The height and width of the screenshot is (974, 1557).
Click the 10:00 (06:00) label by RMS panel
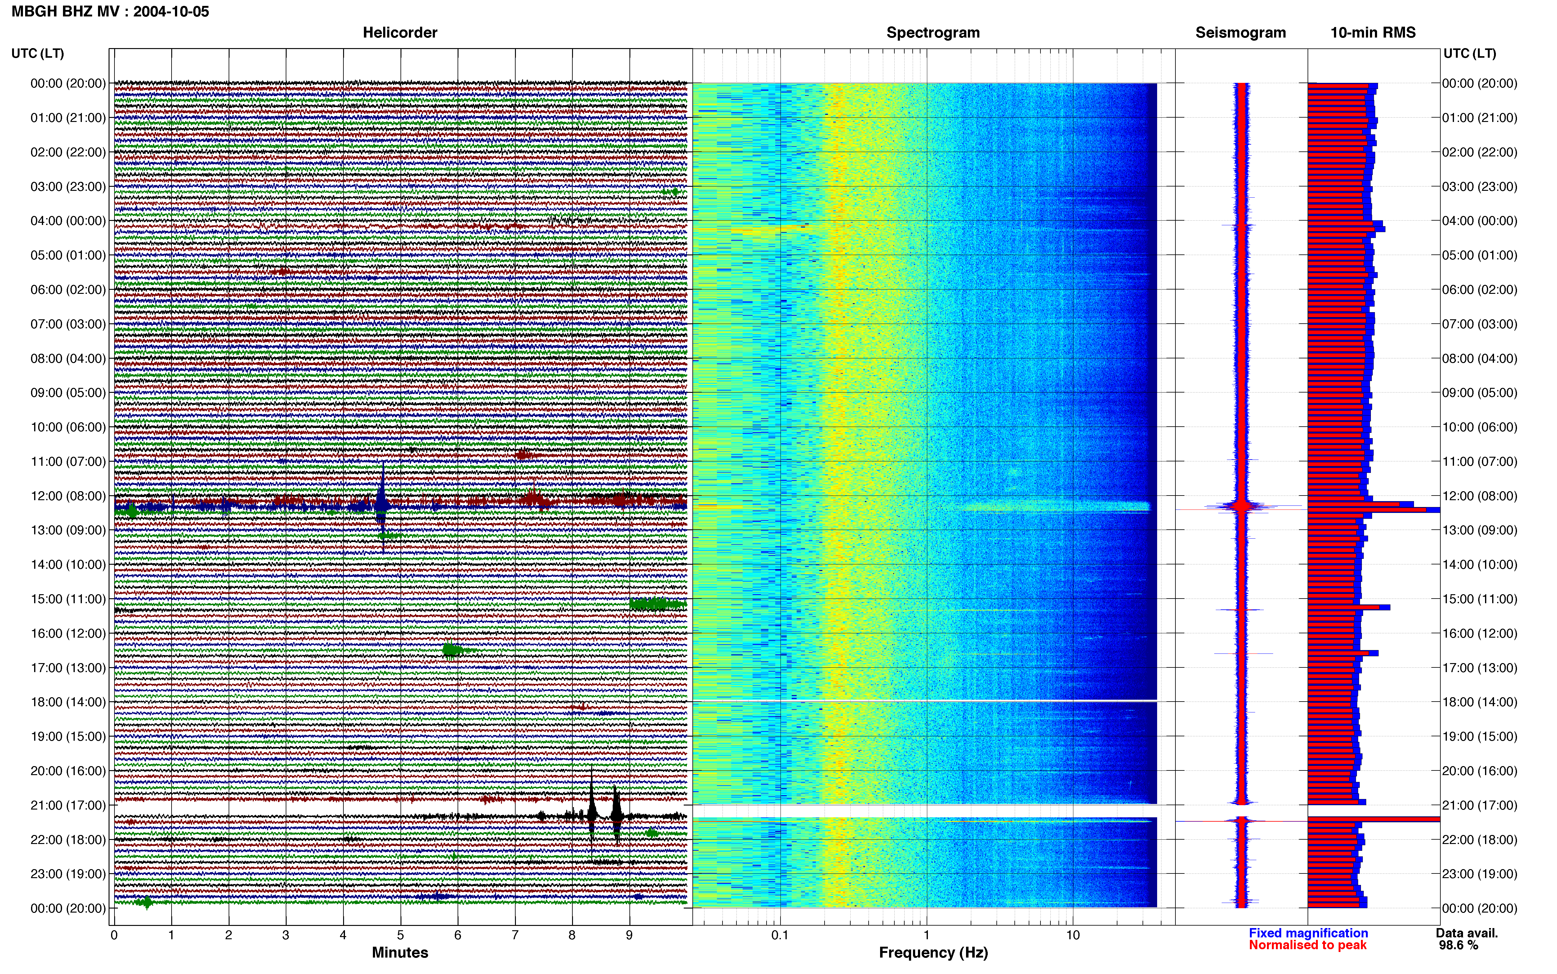coord(1480,427)
